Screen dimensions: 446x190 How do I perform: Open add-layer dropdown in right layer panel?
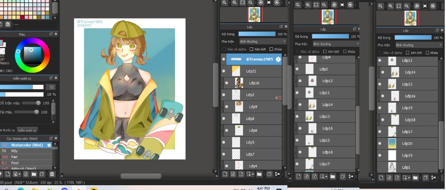point(406,178)
